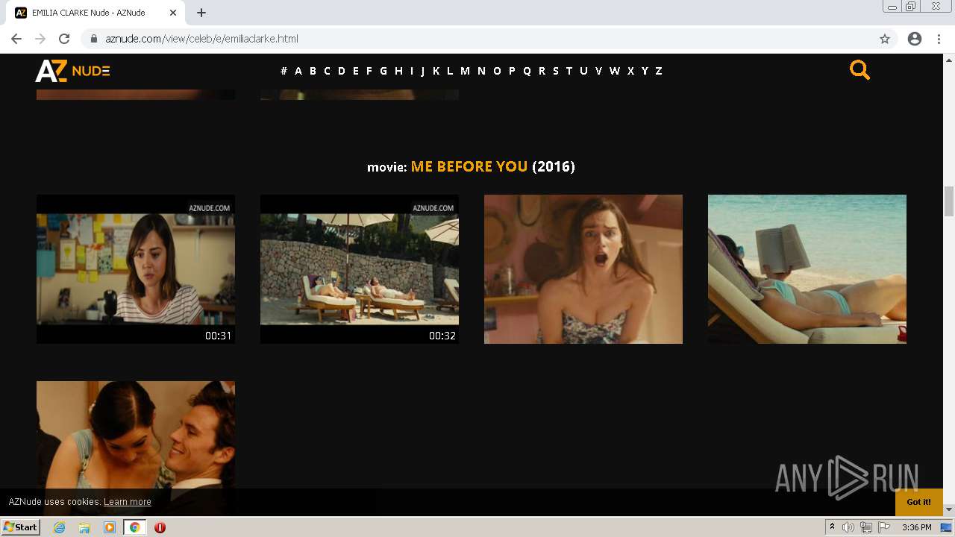Screen dimensions: 955x537
Task: Select letter B in the alphabet navigation
Action: pyautogui.click(x=313, y=71)
